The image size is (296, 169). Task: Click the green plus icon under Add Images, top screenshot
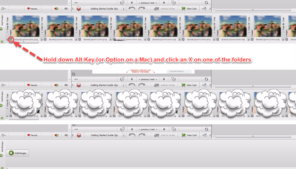click(1, 29)
